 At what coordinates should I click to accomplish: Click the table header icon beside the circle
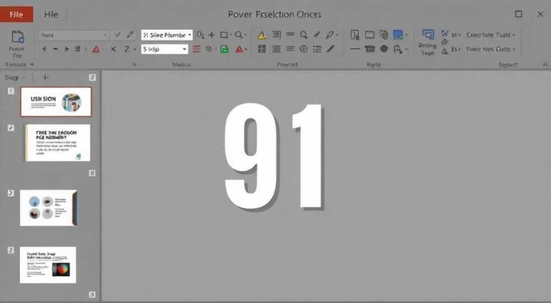(x=370, y=49)
